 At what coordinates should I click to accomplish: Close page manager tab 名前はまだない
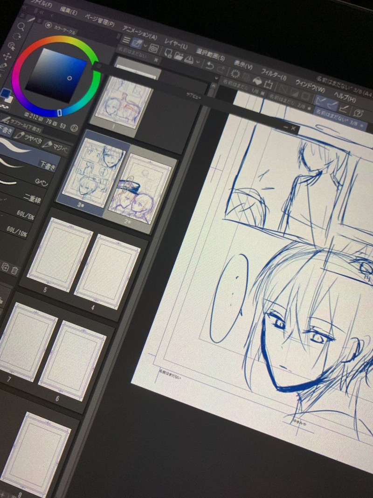(156, 59)
